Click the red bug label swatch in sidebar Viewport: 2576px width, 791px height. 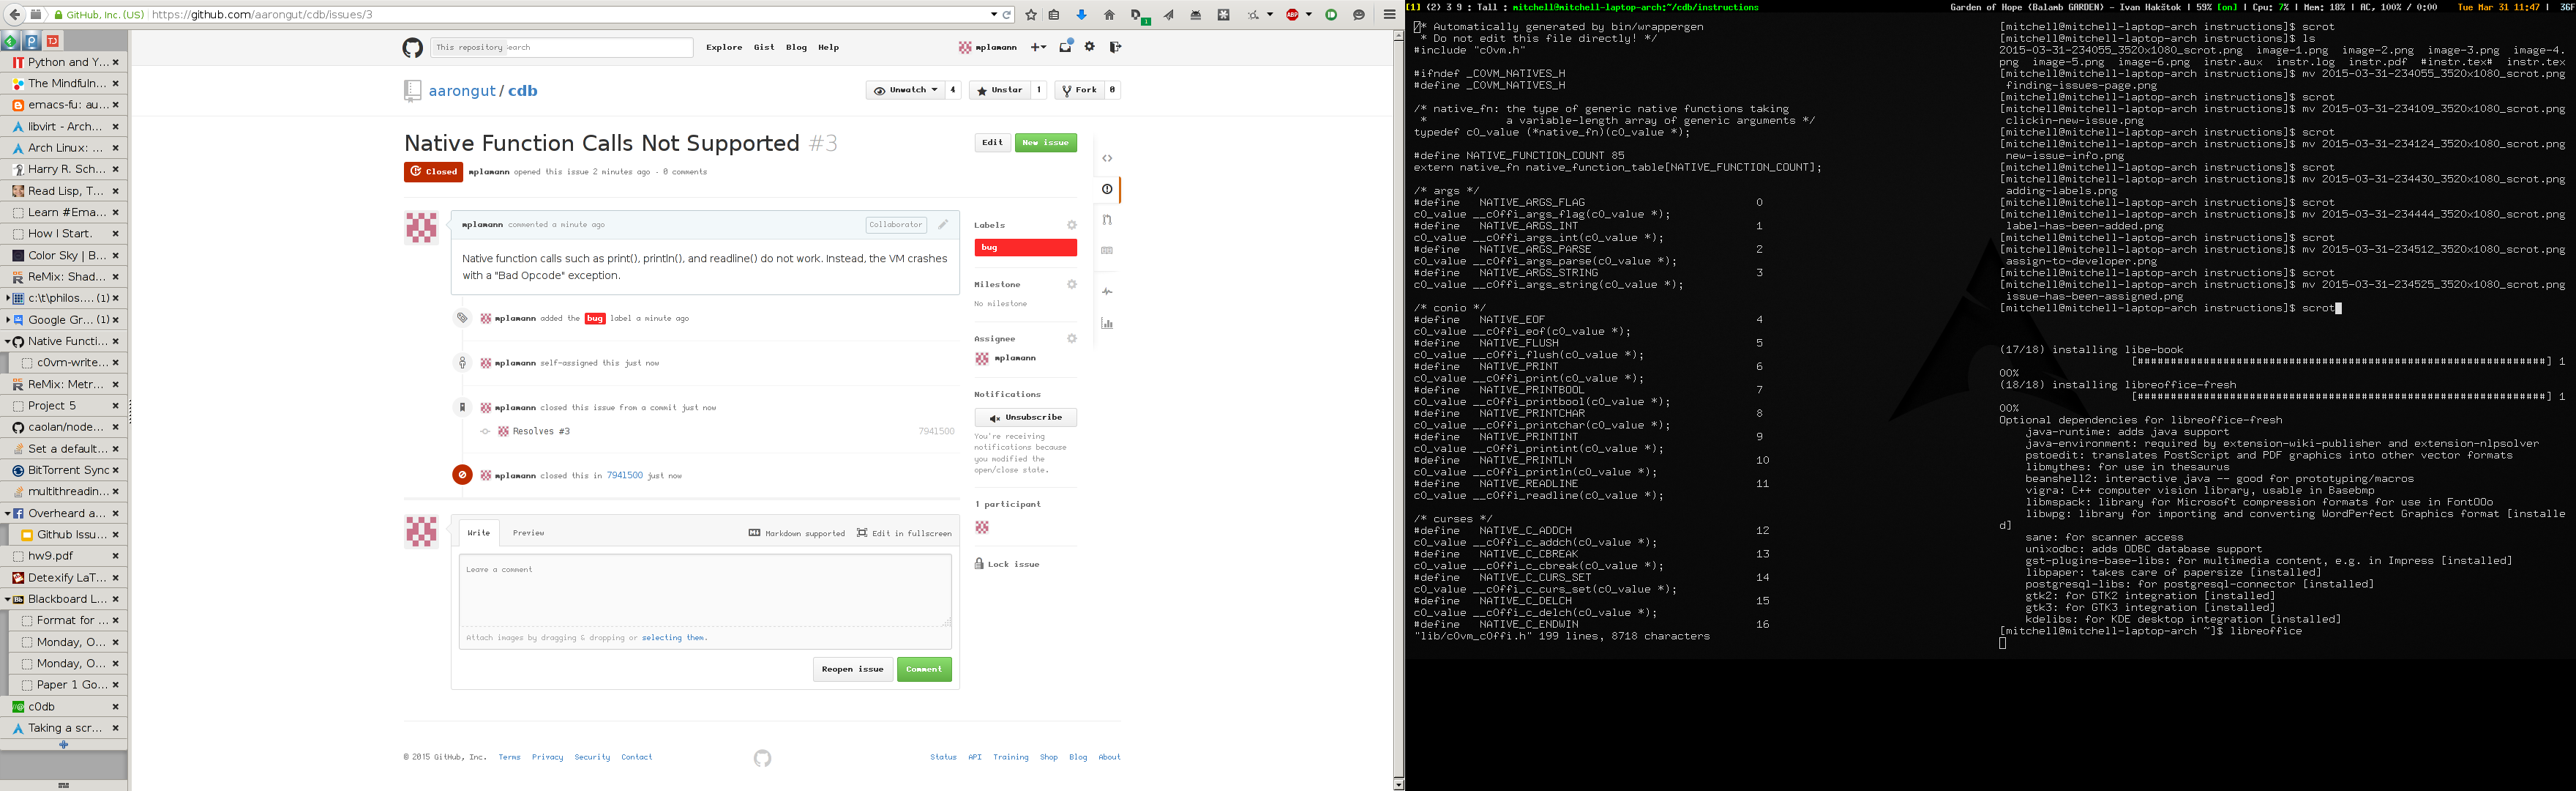1025,248
